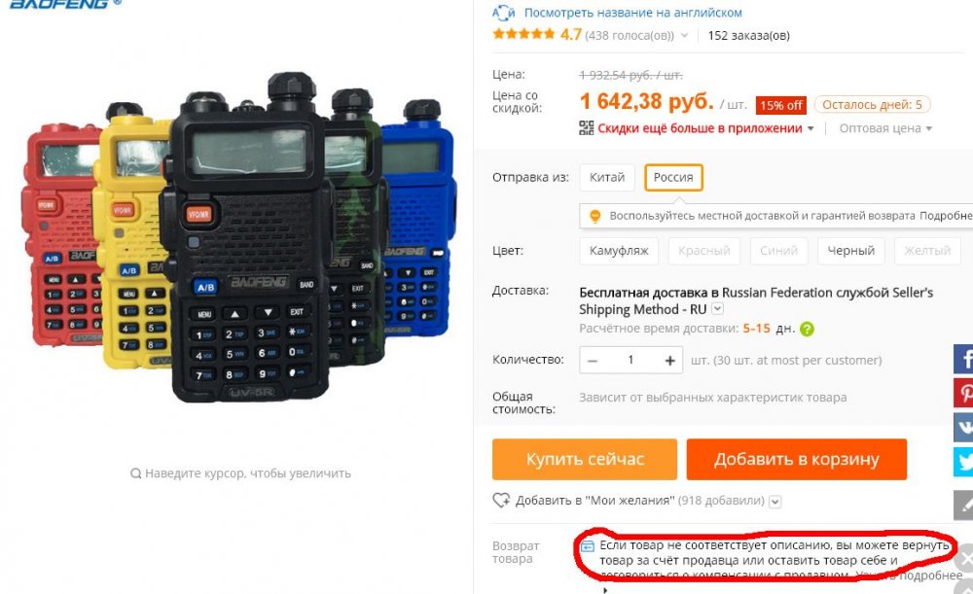
Task: Open Оптовая цена dropdown
Action: coord(885,128)
